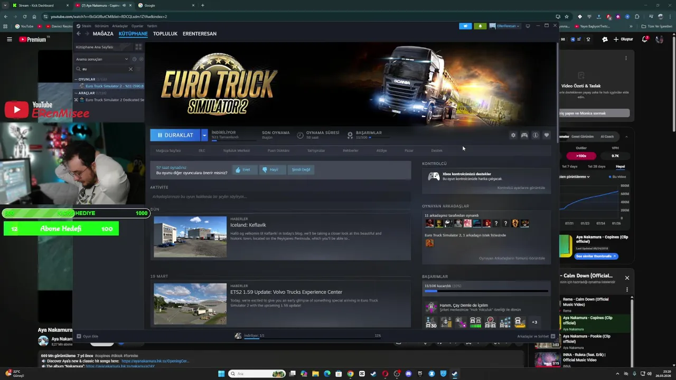Viewport: 676px width, 380px height.
Task: Collapse the analytics panel chevron
Action: click(626, 136)
